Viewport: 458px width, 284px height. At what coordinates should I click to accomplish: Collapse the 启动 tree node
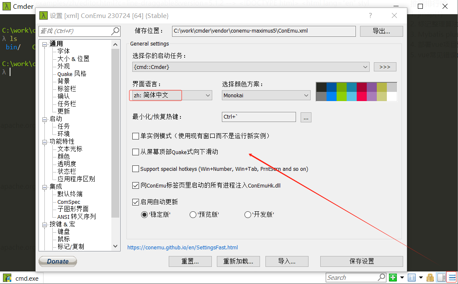click(45, 119)
